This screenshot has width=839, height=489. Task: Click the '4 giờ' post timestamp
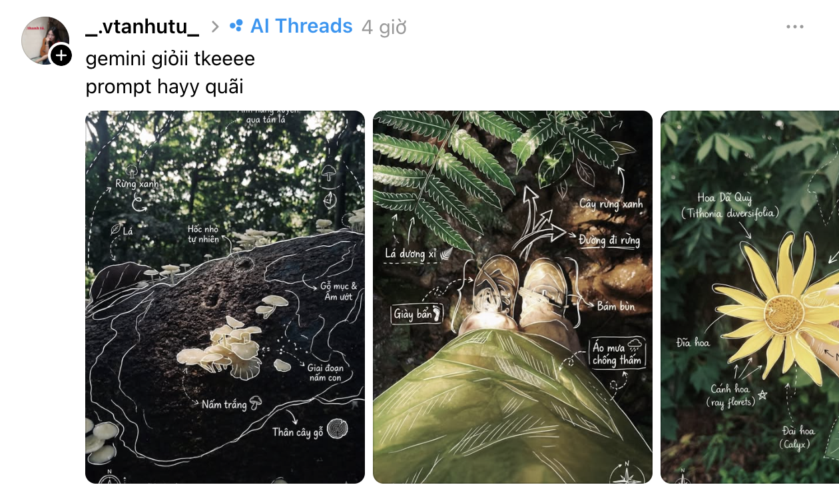(x=384, y=27)
